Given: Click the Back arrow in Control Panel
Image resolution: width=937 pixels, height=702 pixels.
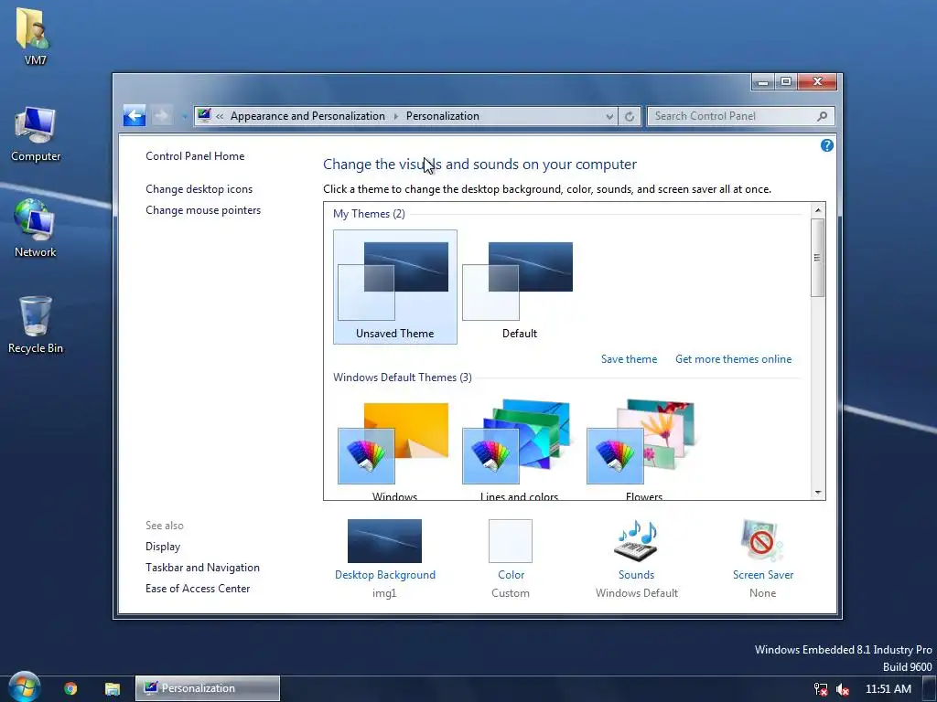Looking at the screenshot, I should pos(135,116).
